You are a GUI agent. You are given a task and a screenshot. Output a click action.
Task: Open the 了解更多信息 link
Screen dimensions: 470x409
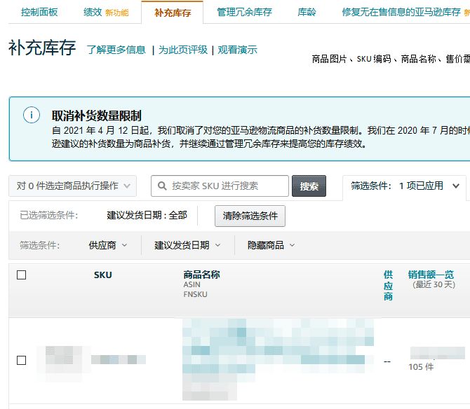tap(116, 50)
